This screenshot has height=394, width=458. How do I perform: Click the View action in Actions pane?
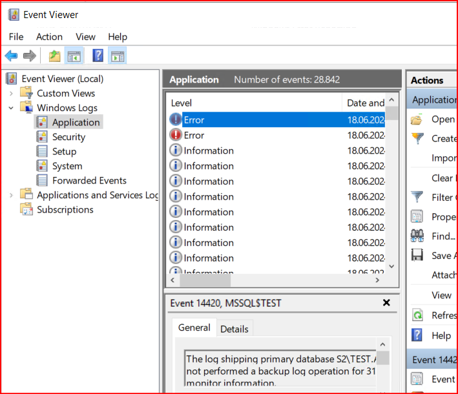pos(441,295)
